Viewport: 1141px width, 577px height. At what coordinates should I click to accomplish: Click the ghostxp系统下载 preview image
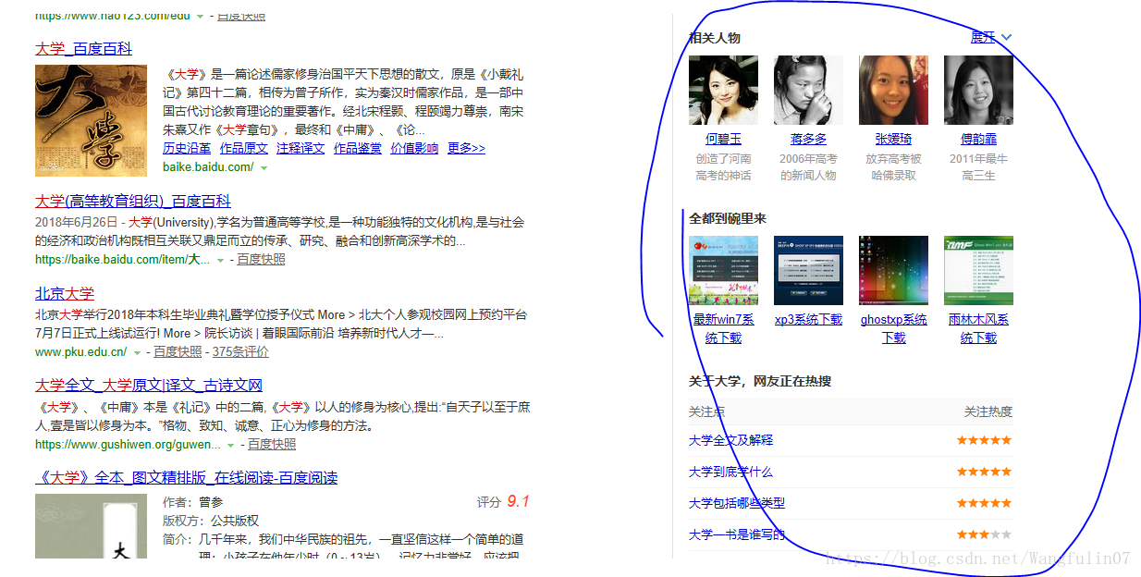pos(893,270)
